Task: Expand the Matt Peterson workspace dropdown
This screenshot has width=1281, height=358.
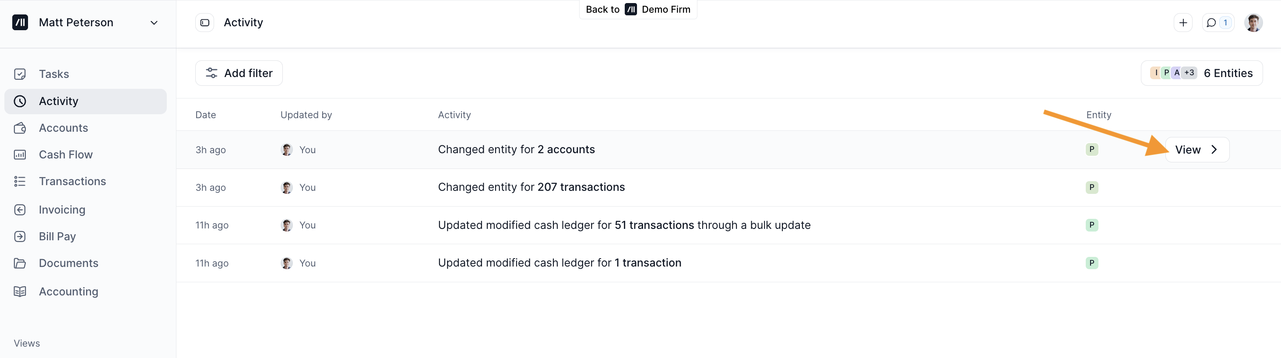Action: pyautogui.click(x=154, y=22)
